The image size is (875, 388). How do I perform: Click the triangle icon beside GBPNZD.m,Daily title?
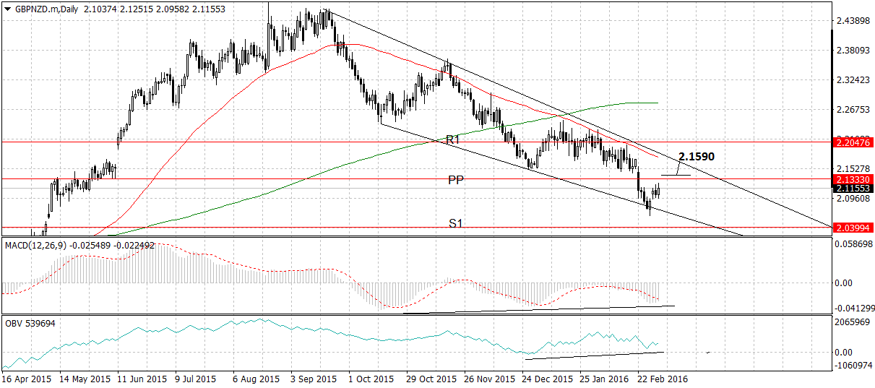pyautogui.click(x=8, y=8)
